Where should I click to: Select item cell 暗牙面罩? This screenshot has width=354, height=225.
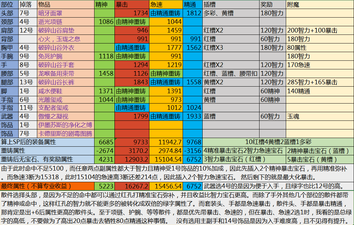coord(66,13)
